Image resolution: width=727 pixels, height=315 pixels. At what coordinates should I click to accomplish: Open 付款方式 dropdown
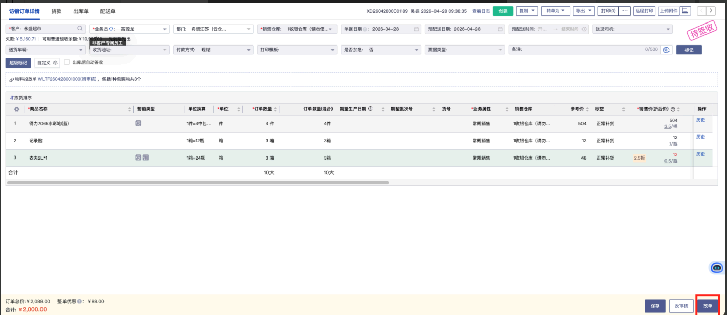click(213, 50)
